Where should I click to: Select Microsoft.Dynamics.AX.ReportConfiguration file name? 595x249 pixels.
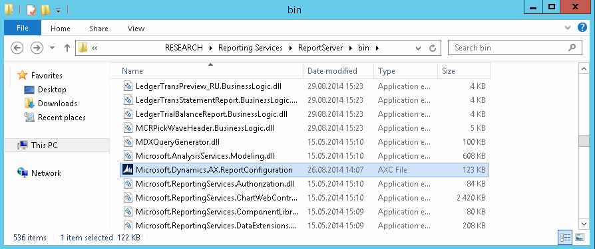214,170
